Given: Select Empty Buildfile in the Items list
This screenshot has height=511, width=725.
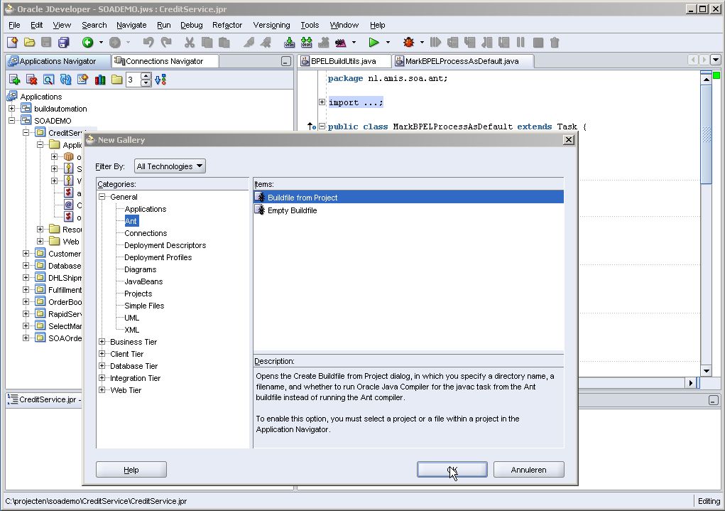Looking at the screenshot, I should [x=292, y=210].
